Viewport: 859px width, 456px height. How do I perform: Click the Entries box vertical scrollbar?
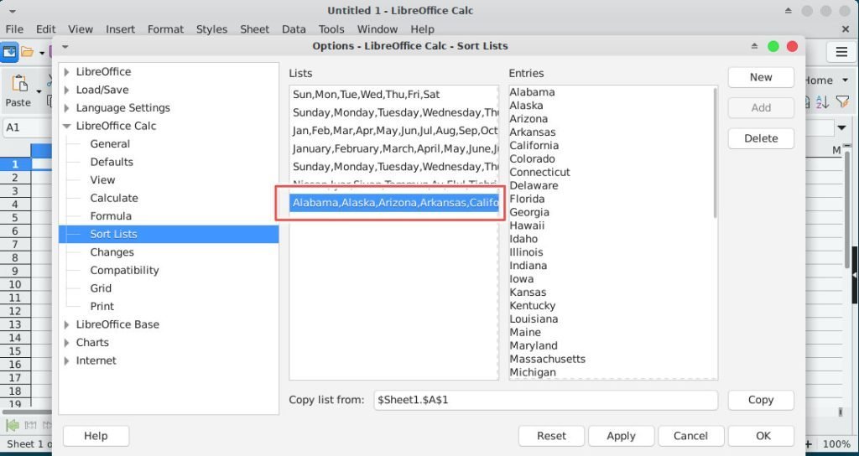pos(715,153)
